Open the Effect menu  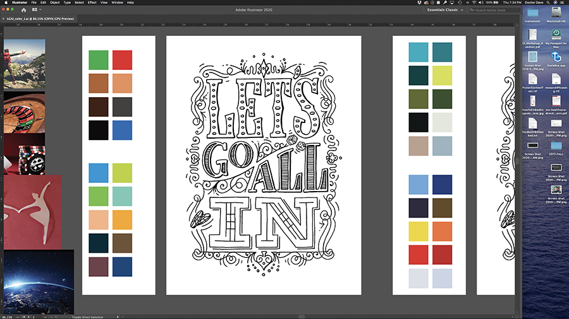(92, 2)
